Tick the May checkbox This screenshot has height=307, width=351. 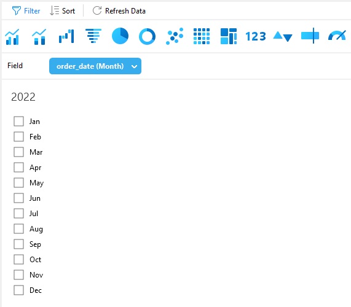coord(18,183)
